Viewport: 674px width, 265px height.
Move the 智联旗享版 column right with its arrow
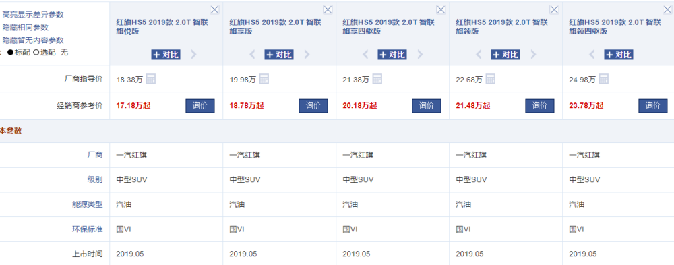[x=307, y=54]
